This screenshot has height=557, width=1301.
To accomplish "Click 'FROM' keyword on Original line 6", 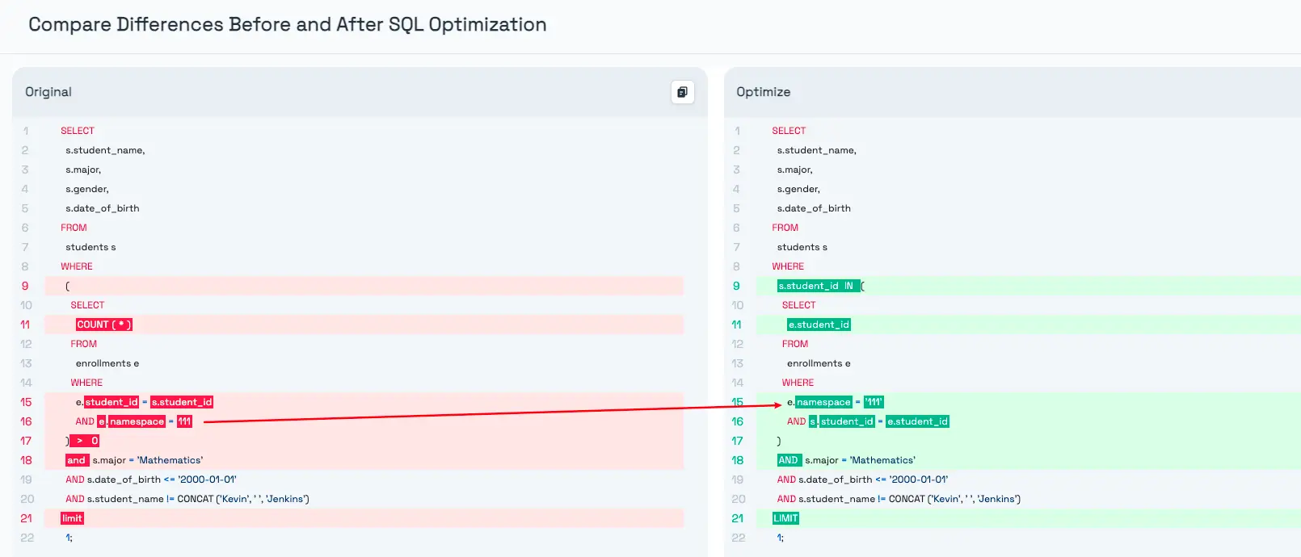I will [74, 228].
